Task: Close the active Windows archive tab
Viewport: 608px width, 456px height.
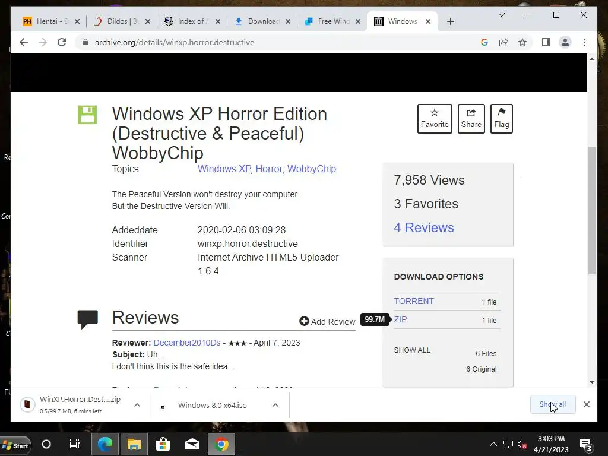Action: 427,21
